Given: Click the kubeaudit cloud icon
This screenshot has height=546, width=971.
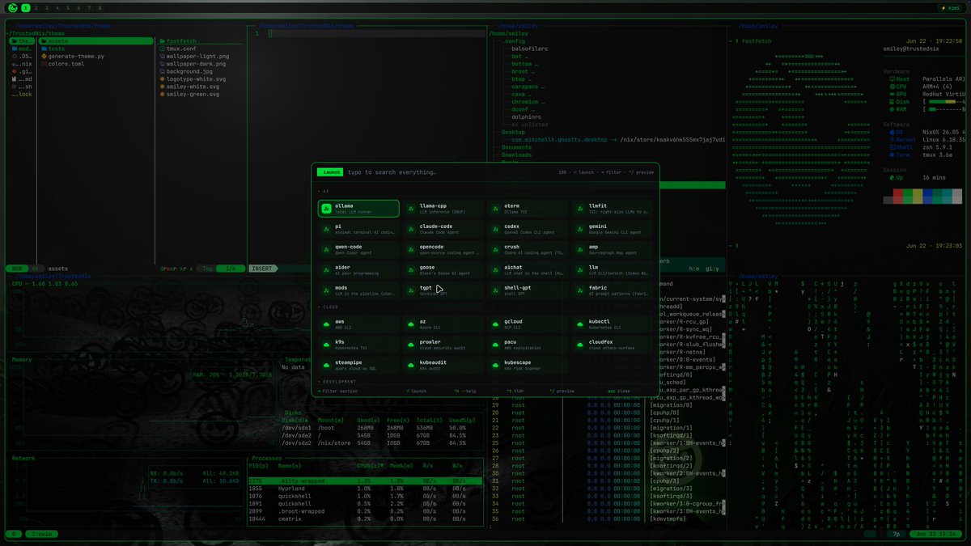Looking at the screenshot, I should click(x=411, y=366).
